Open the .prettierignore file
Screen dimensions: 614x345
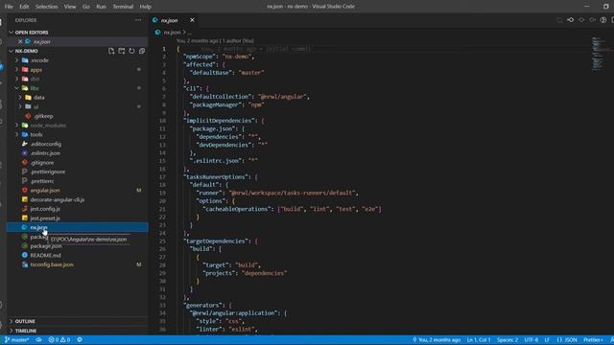pos(48,172)
